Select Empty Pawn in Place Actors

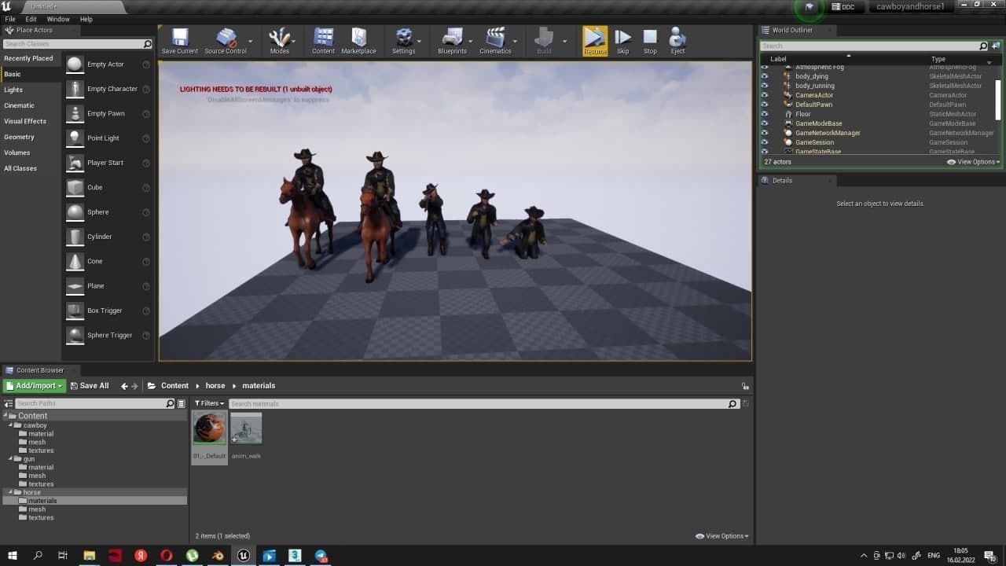click(108, 113)
